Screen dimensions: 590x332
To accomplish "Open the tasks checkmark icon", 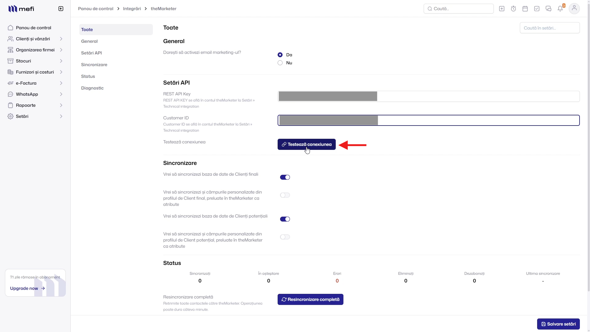I will point(537,9).
